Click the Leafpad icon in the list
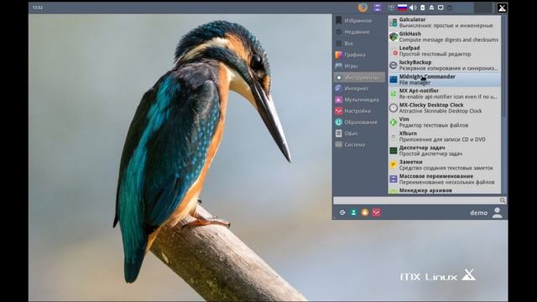The height and width of the screenshot is (302, 537). 394,51
